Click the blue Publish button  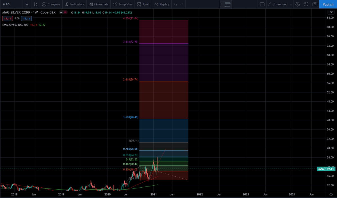click(x=328, y=4)
